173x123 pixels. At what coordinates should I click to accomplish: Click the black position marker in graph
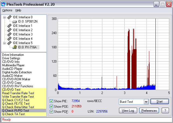click(155, 54)
